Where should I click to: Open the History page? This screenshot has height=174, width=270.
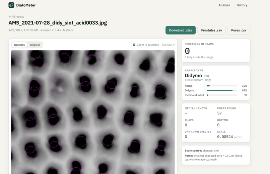[242, 5]
